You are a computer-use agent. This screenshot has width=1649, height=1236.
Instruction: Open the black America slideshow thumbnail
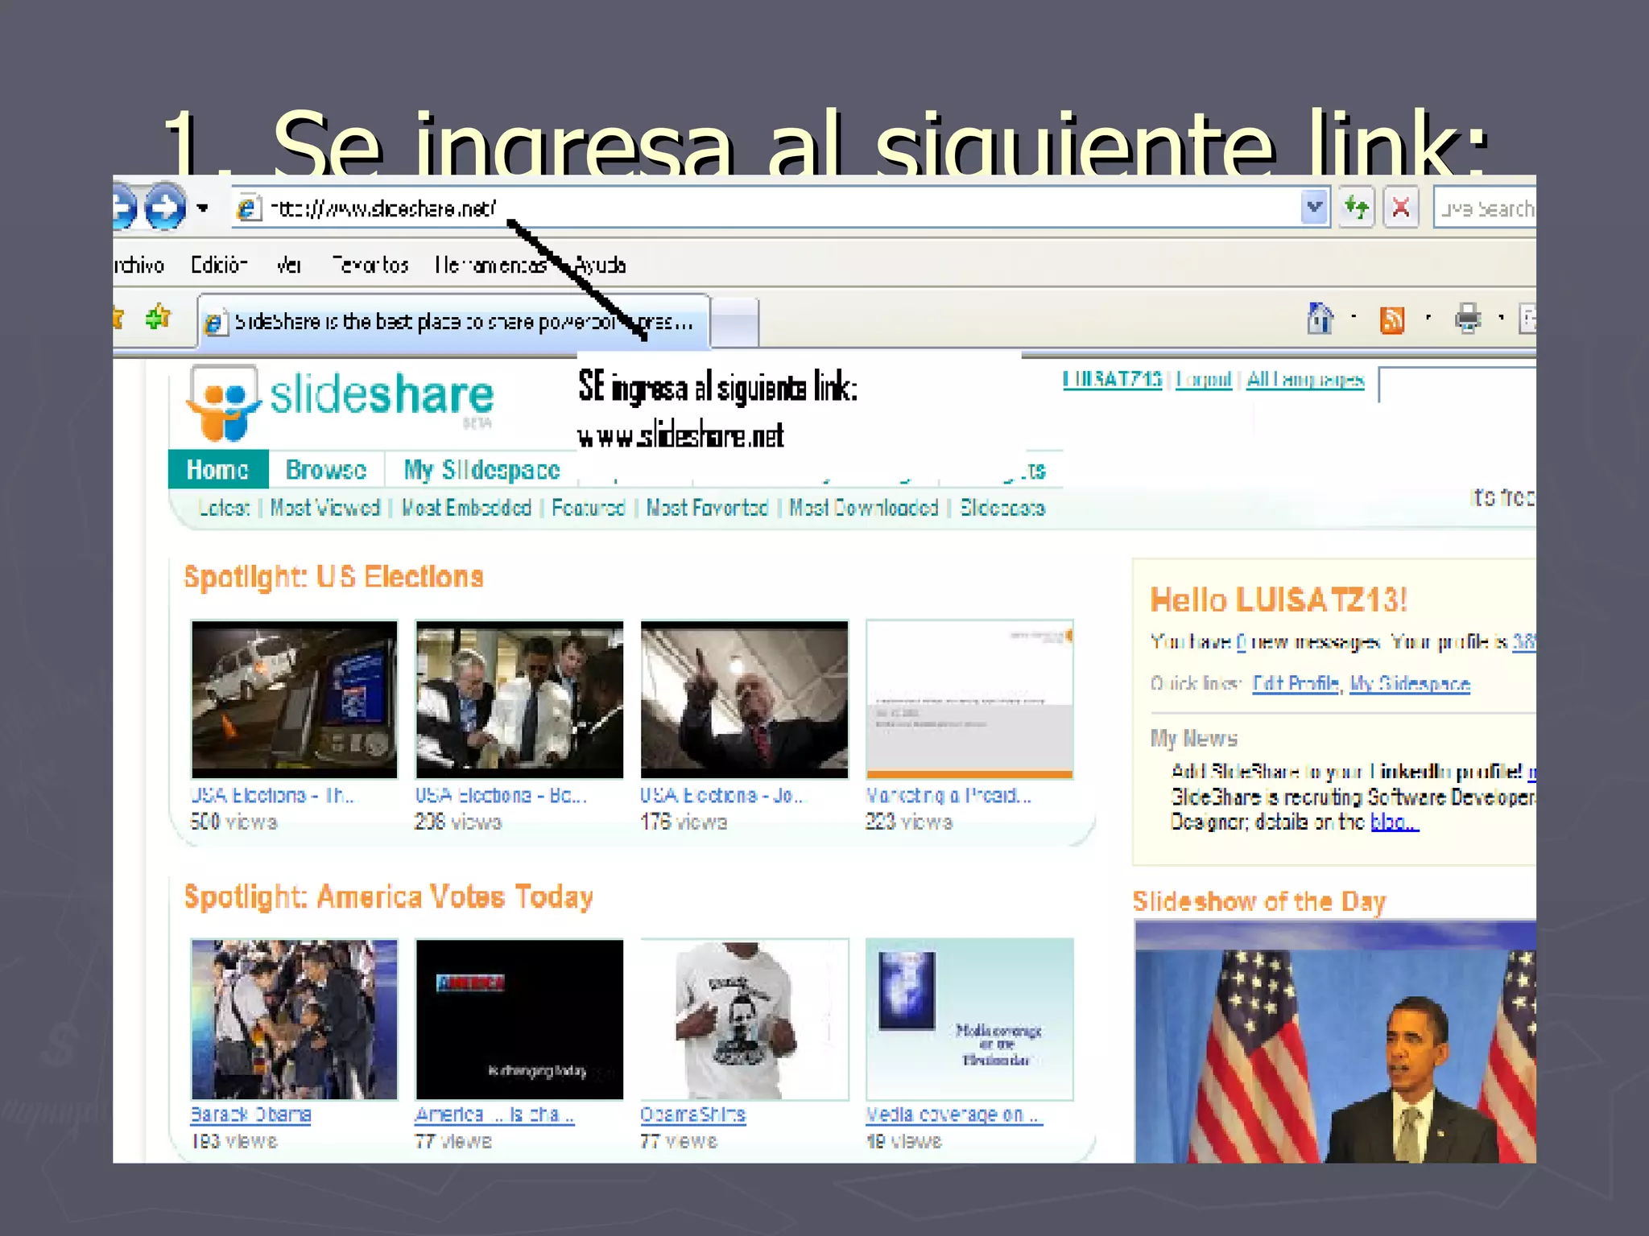tap(519, 1019)
